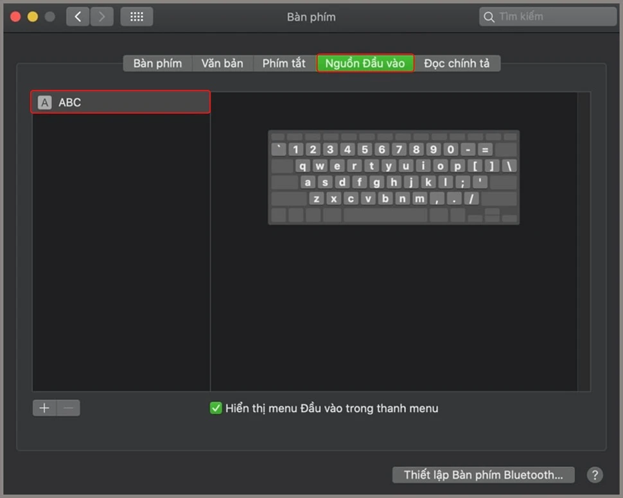
Task: Show all preferences grid icon
Action: [136, 17]
